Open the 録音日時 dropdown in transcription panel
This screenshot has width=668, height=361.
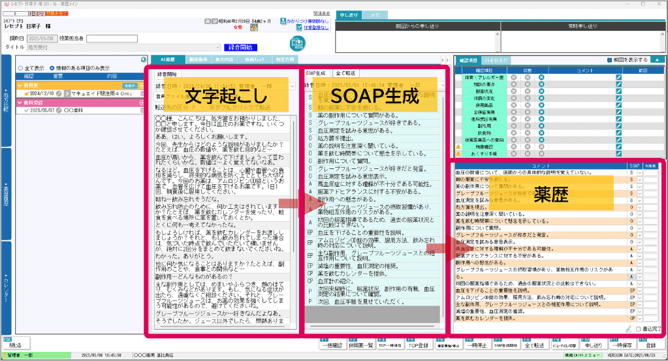293,86
